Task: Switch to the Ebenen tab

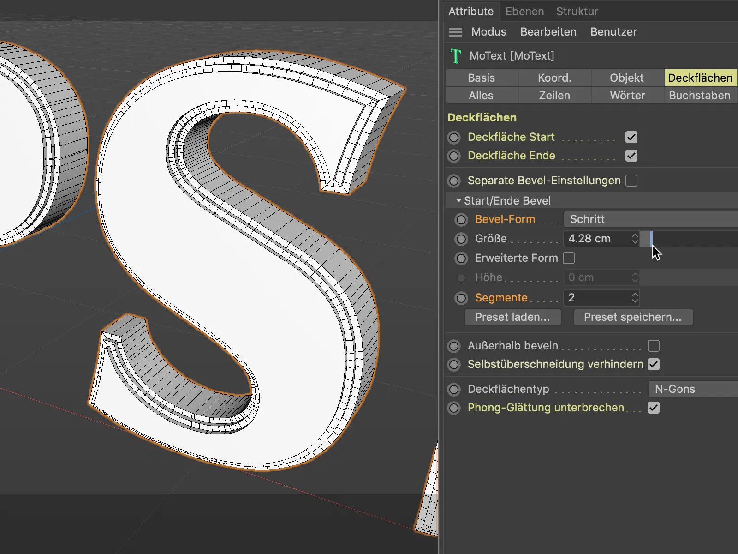Action: [525, 12]
